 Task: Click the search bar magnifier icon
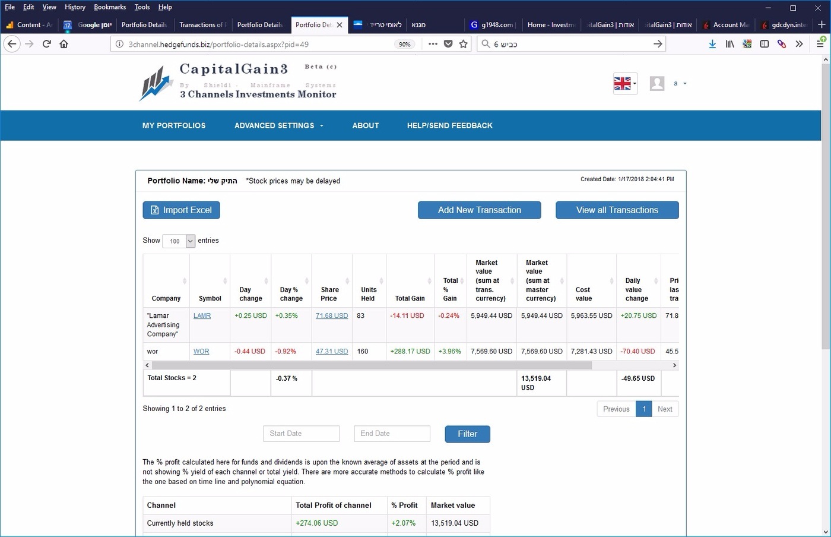[486, 44]
